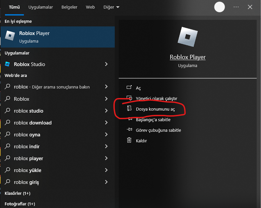Screen dimensions: 261x208
Task: Select the Roblox Player best match result
Action: (58, 37)
